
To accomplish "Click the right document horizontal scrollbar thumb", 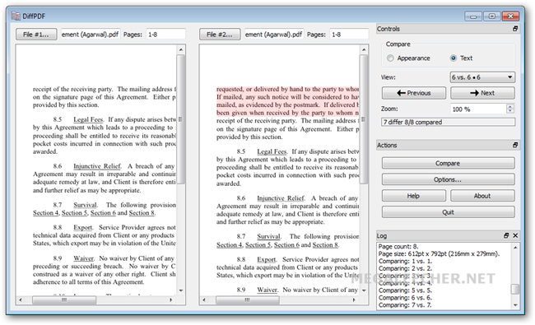I will pyautogui.click(x=248, y=300).
